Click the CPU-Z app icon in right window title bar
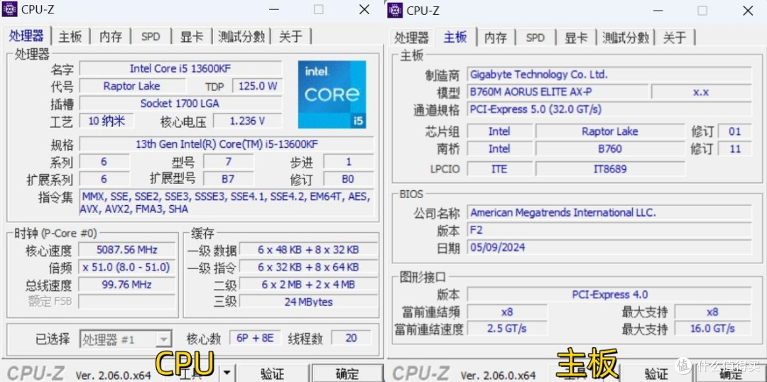This screenshot has height=382, width=767. pos(396,10)
